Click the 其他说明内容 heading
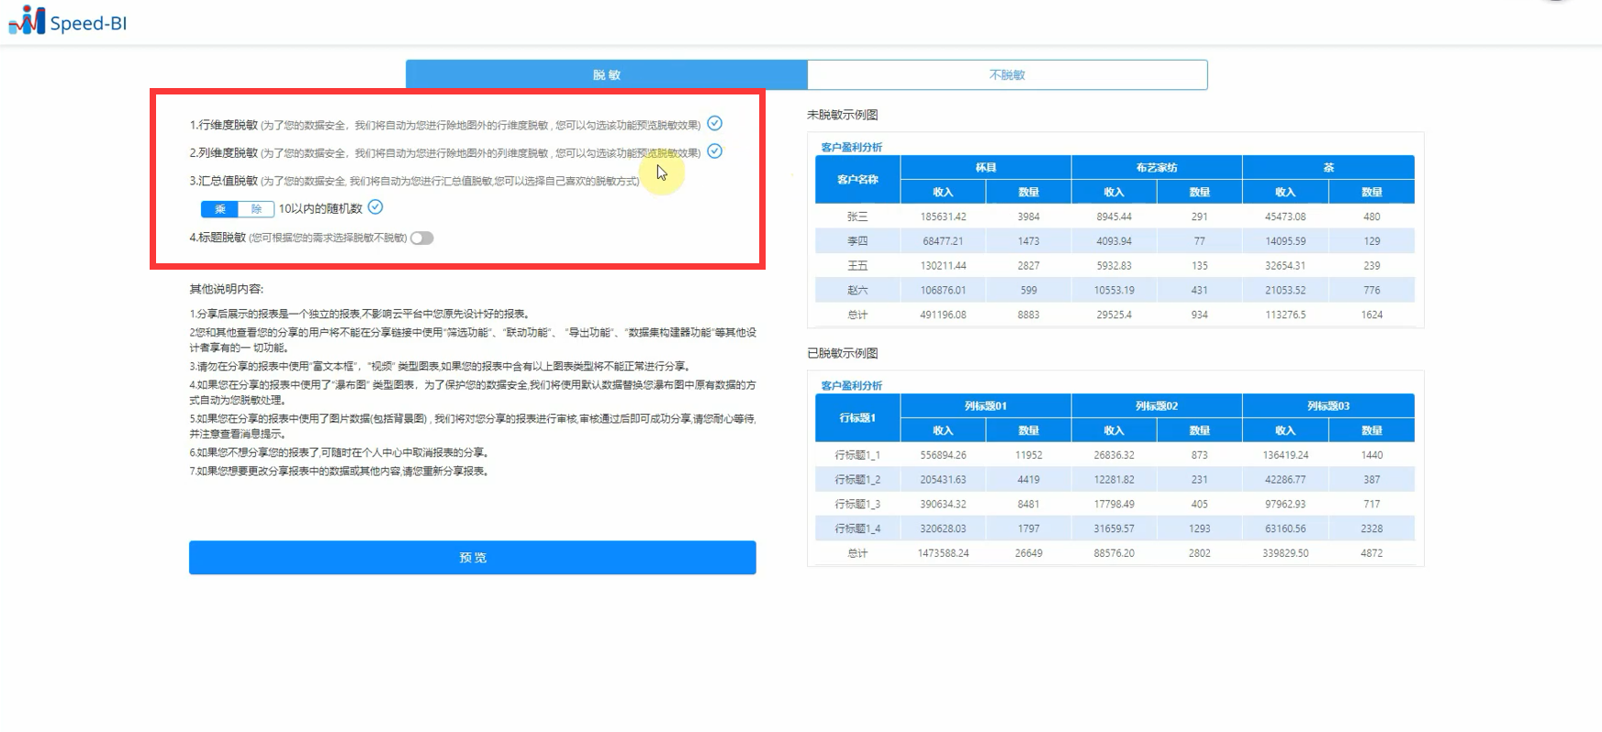This screenshot has height=732, width=1602. point(226,289)
